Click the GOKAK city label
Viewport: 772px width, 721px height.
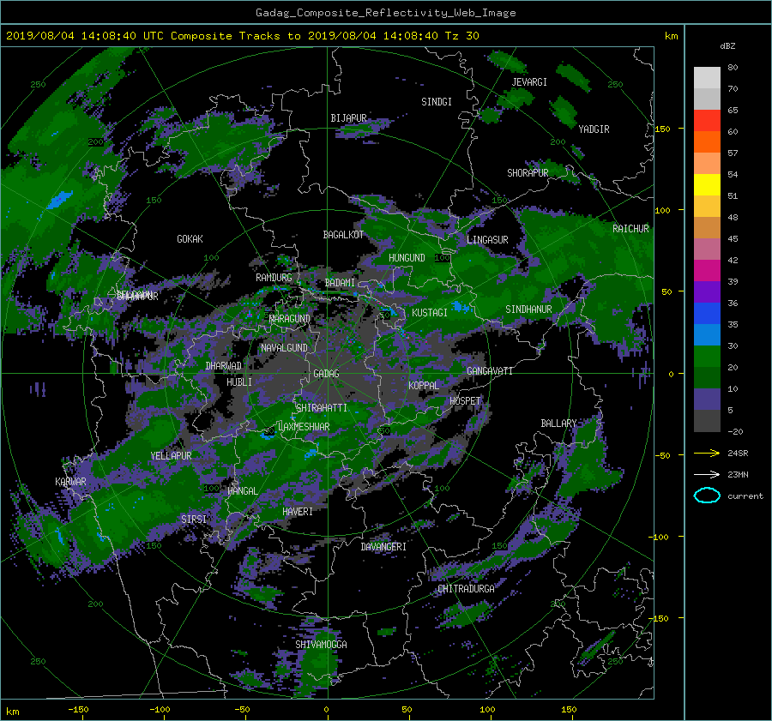[x=190, y=239]
